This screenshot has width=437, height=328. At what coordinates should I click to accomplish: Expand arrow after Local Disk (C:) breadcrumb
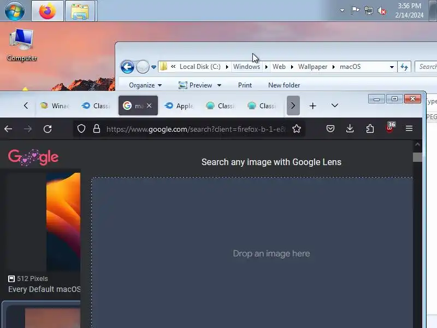(227, 67)
